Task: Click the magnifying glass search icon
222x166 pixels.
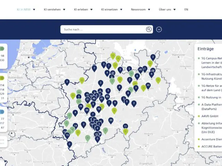Action: pyautogui.click(x=149, y=29)
